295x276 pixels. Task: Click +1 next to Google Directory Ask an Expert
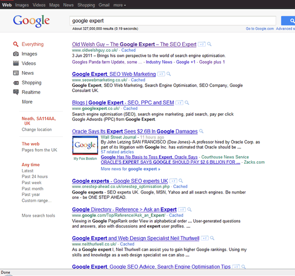[x=182, y=209]
